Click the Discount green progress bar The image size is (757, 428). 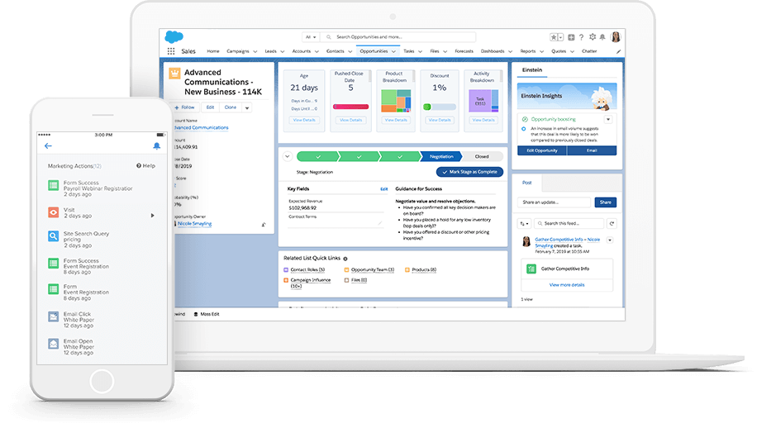(x=440, y=107)
